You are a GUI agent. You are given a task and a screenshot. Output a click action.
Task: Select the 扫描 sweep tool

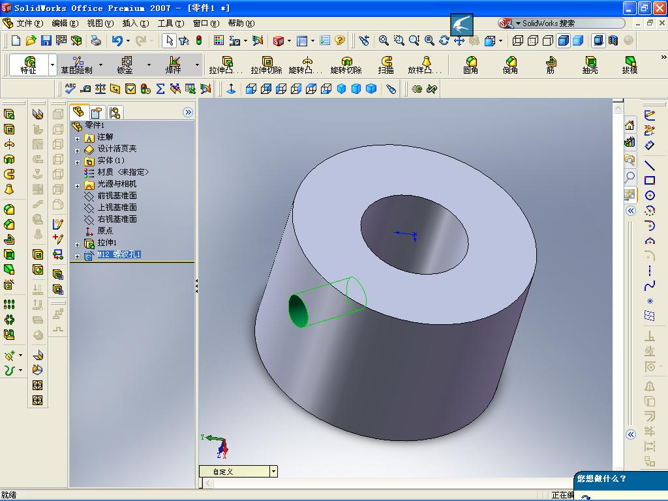(386, 65)
